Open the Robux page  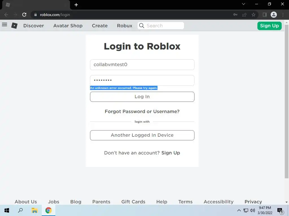coord(124,26)
